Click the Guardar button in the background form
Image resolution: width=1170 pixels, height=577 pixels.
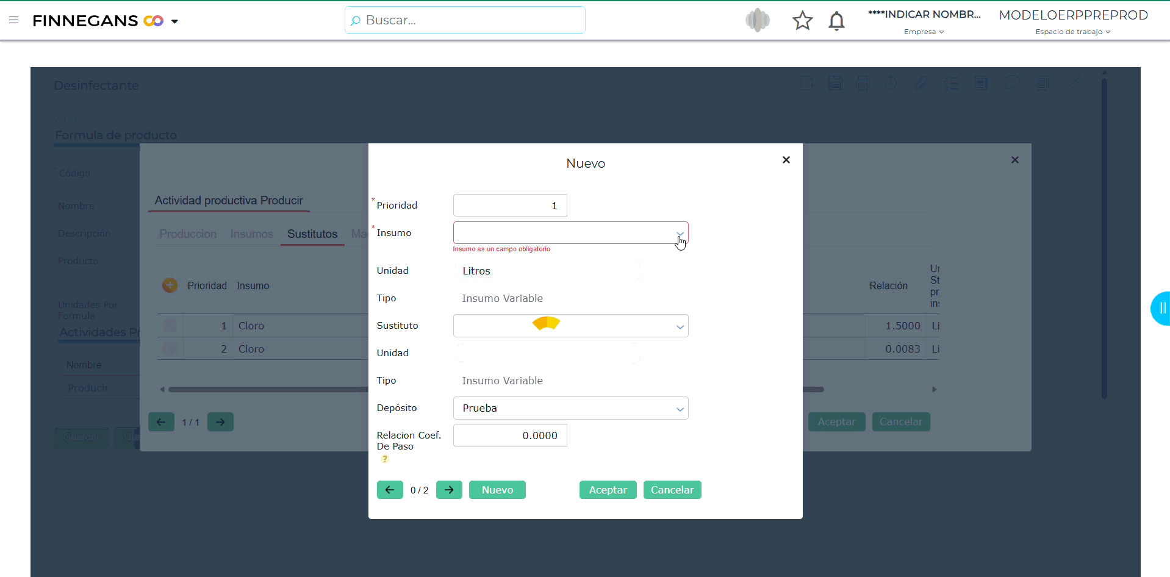point(81,437)
